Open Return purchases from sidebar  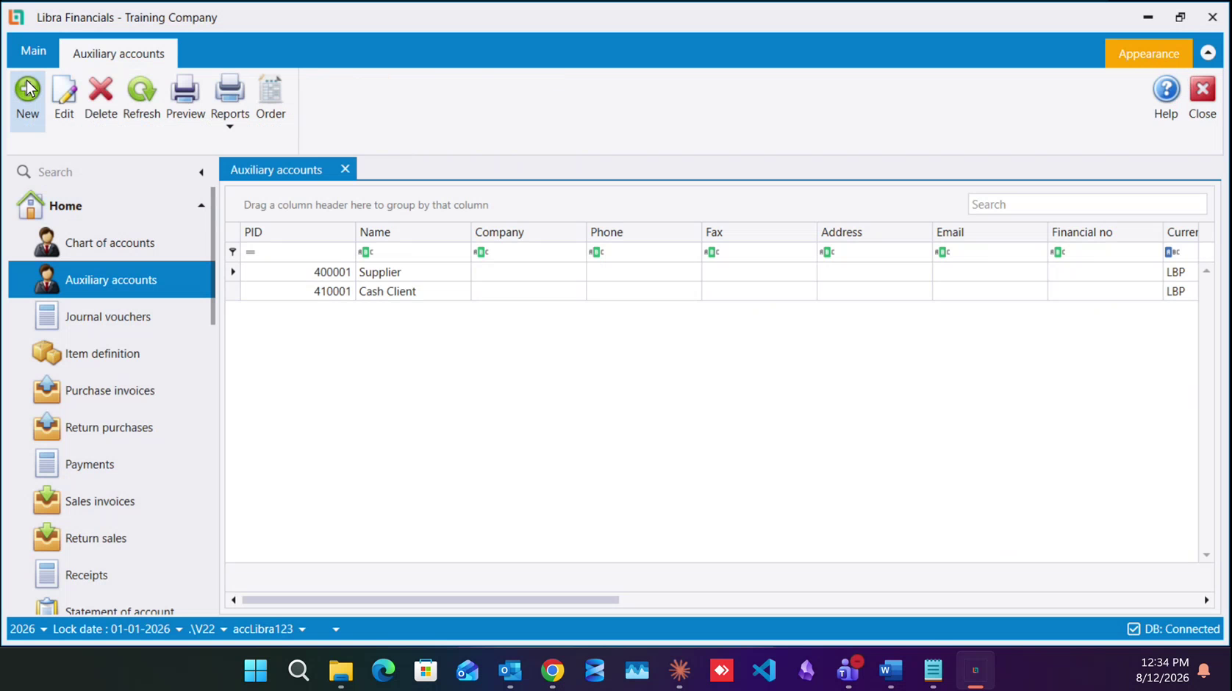111,427
